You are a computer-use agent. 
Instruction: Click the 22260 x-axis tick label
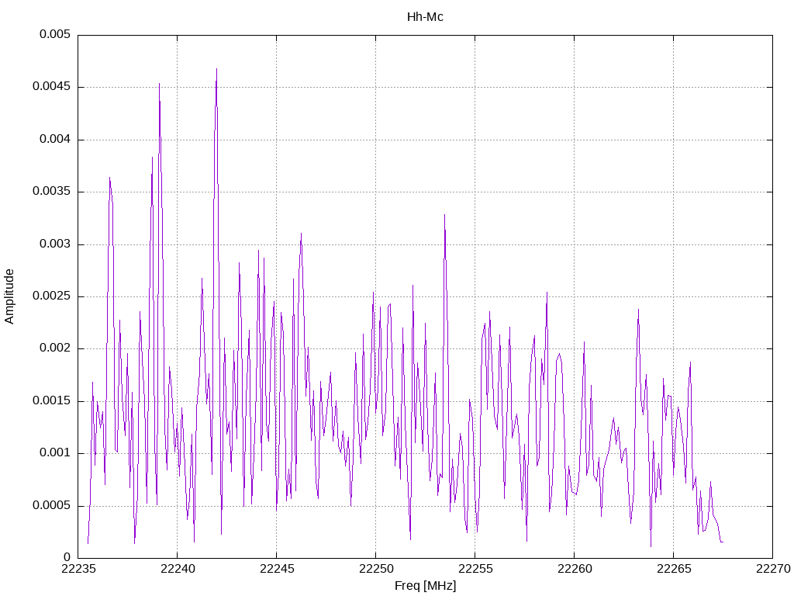[x=574, y=569]
